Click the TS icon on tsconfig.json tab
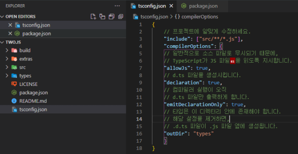298x154 pixels. tap(134, 6)
